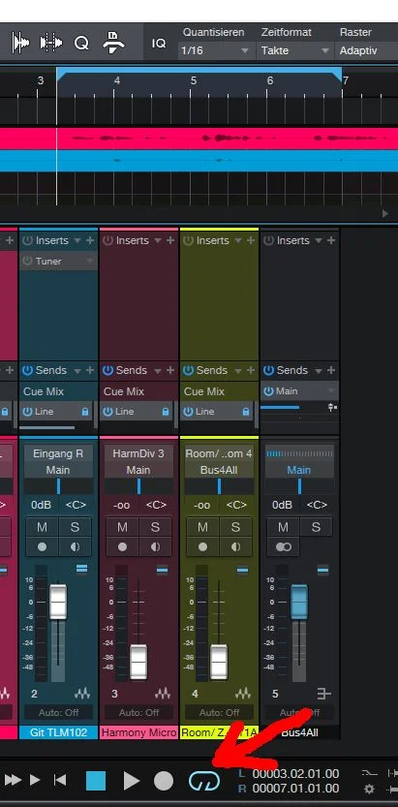Adjust the Main send level bar on Bus4All

click(x=280, y=407)
